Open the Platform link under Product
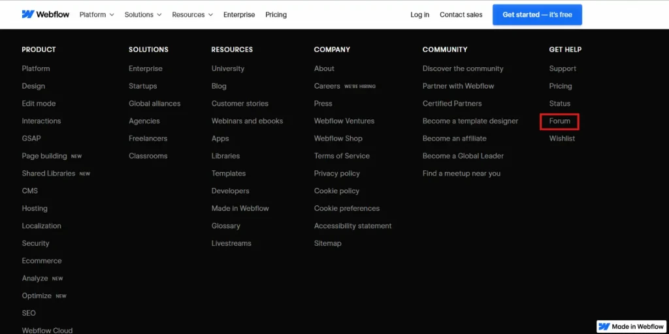Image resolution: width=669 pixels, height=334 pixels. [x=36, y=68]
